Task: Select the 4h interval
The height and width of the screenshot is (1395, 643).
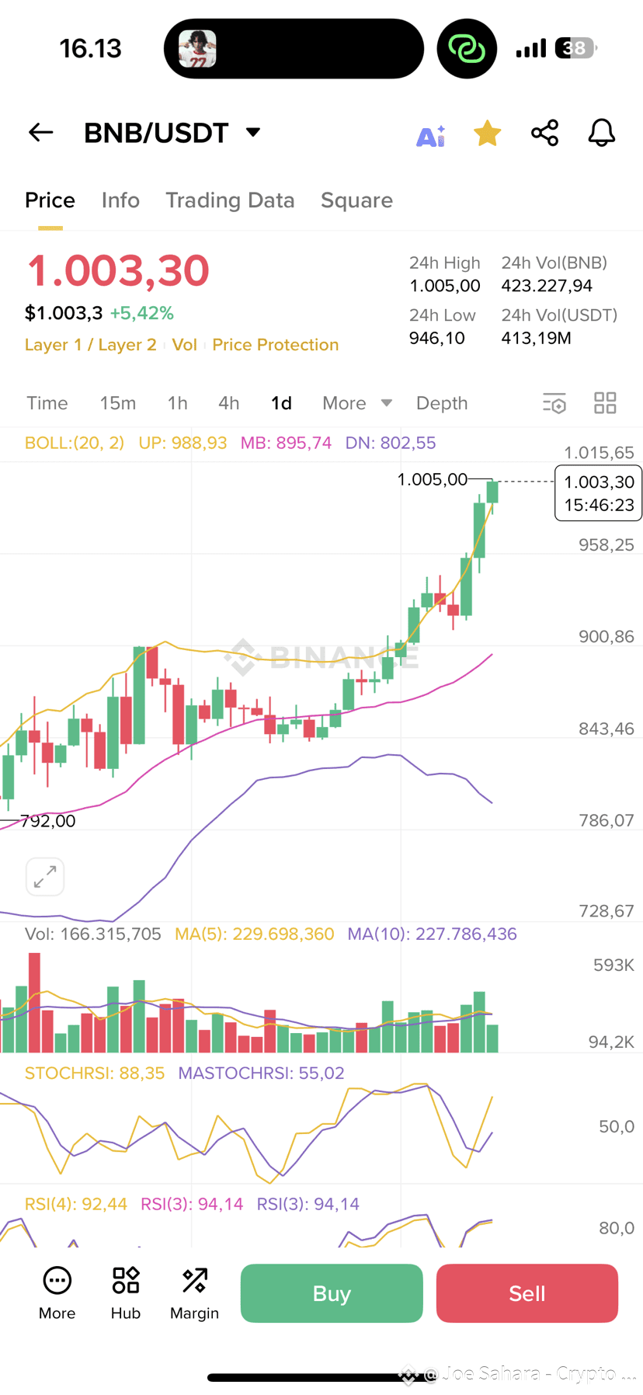Action: coord(228,403)
